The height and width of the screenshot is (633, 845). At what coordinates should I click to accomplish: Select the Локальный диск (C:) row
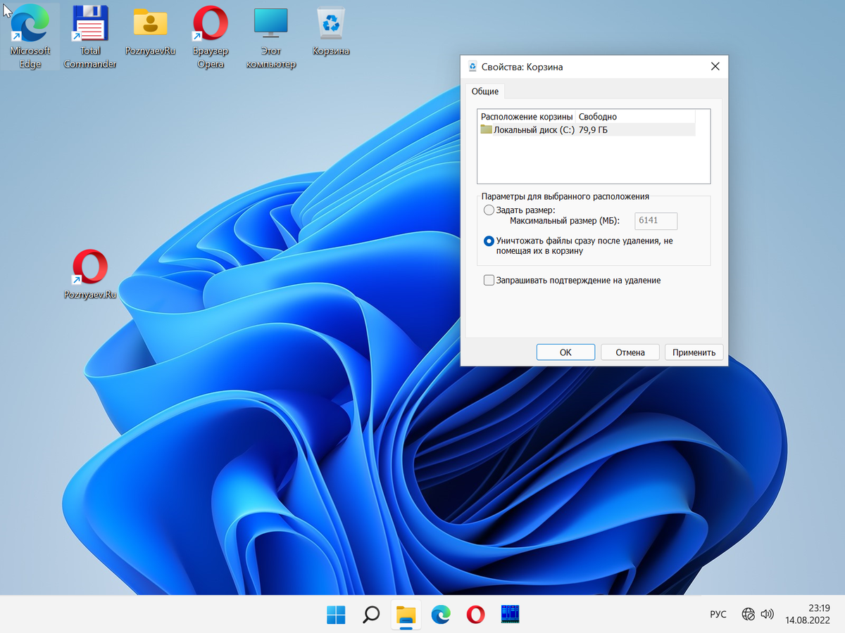click(x=587, y=129)
